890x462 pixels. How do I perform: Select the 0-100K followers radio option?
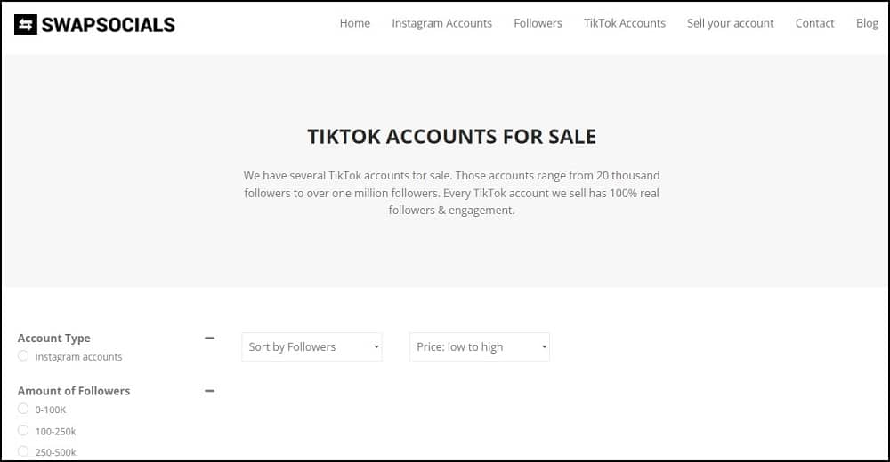click(x=23, y=409)
